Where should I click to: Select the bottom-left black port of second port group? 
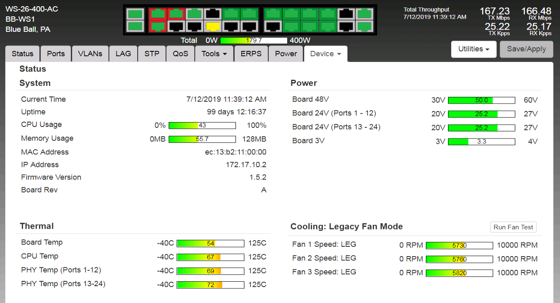(273, 27)
